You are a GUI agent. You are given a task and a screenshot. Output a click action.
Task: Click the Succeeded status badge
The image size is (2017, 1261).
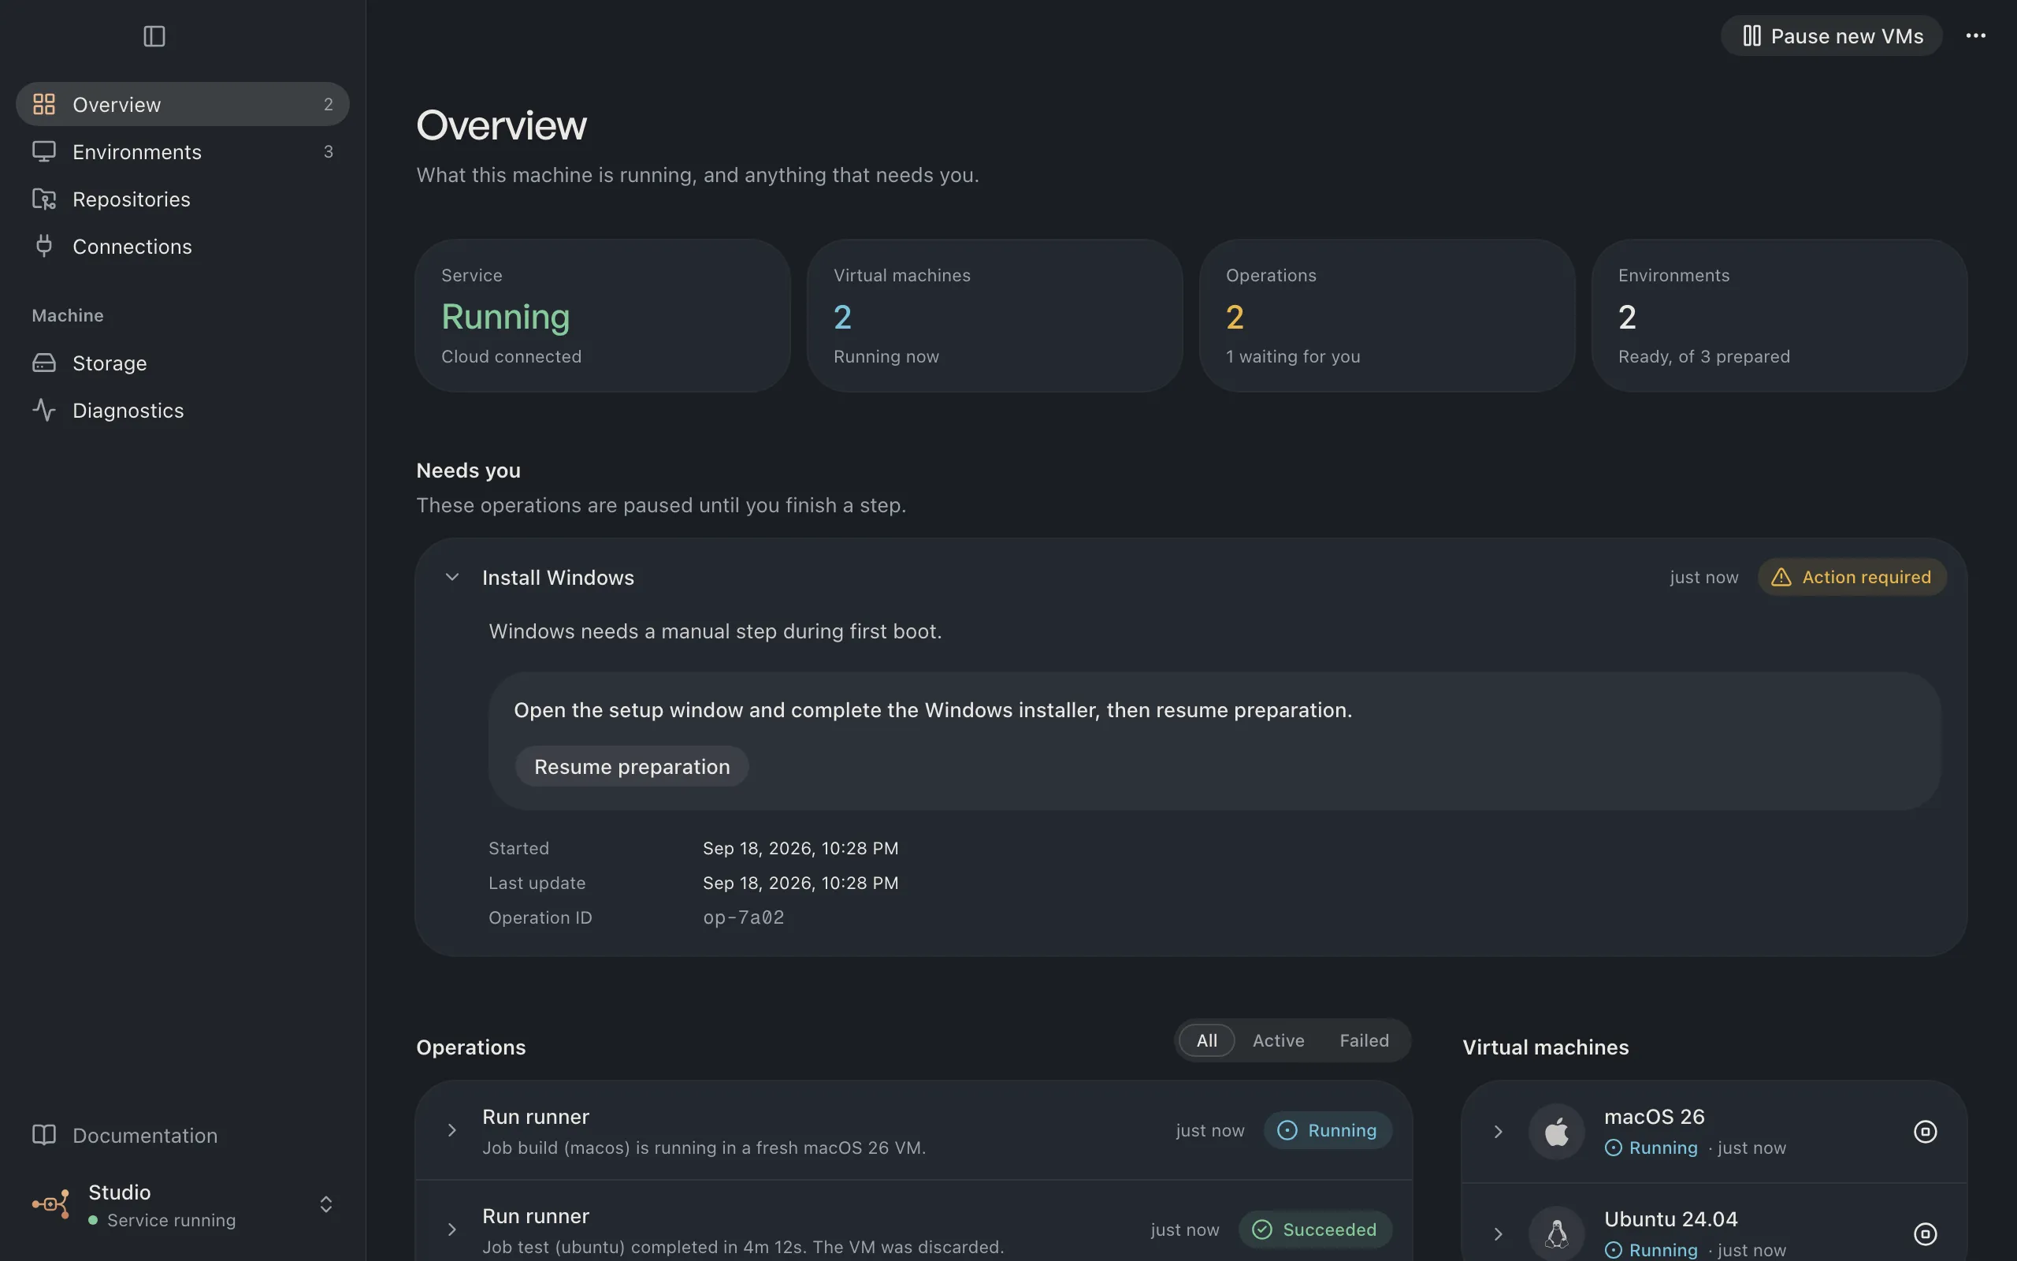1315,1229
